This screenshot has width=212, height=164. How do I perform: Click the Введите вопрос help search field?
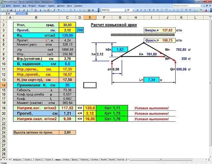tap(187, 6)
